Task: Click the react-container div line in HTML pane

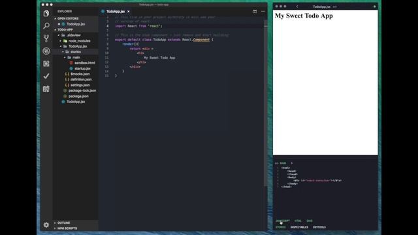Action: pos(317,180)
